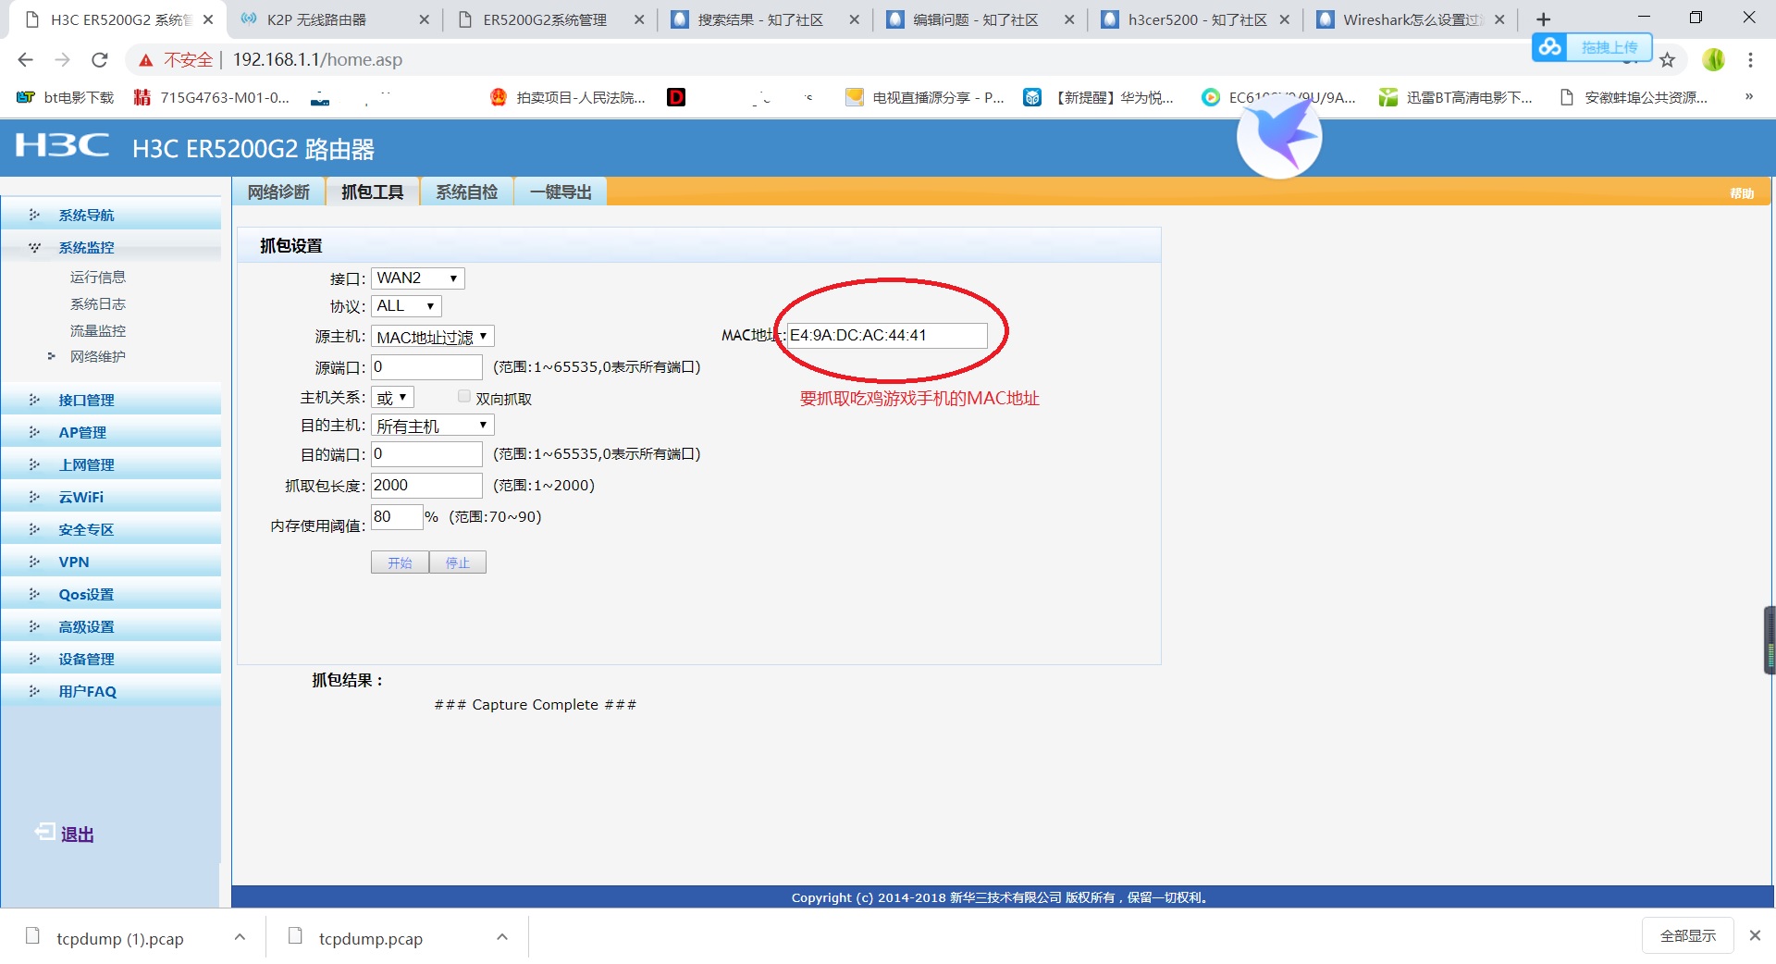Click 全部显示 to show all downloads
The width and height of the screenshot is (1776, 964).
[1688, 936]
